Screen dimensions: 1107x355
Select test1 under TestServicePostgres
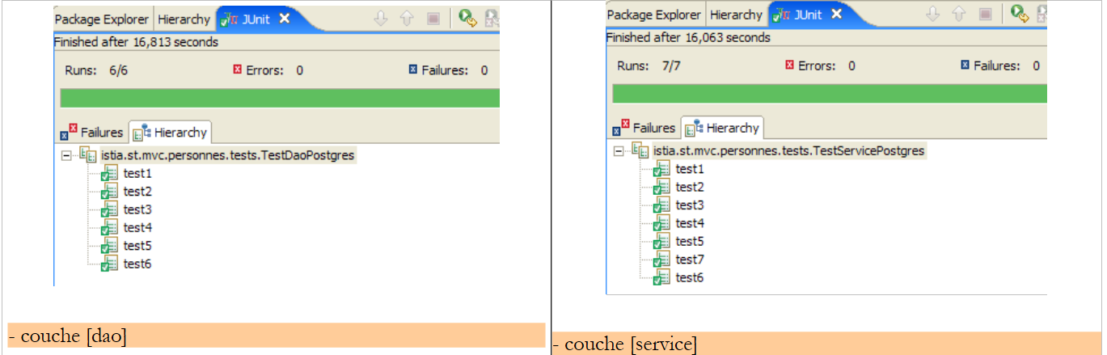click(690, 169)
